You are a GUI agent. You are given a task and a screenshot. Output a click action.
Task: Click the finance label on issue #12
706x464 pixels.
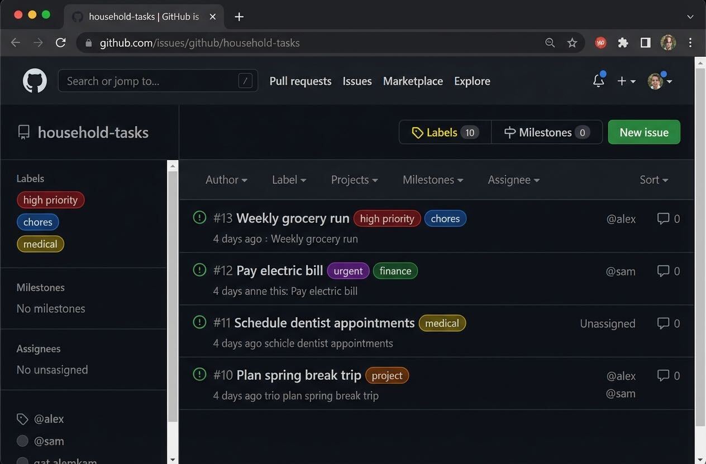(395, 271)
